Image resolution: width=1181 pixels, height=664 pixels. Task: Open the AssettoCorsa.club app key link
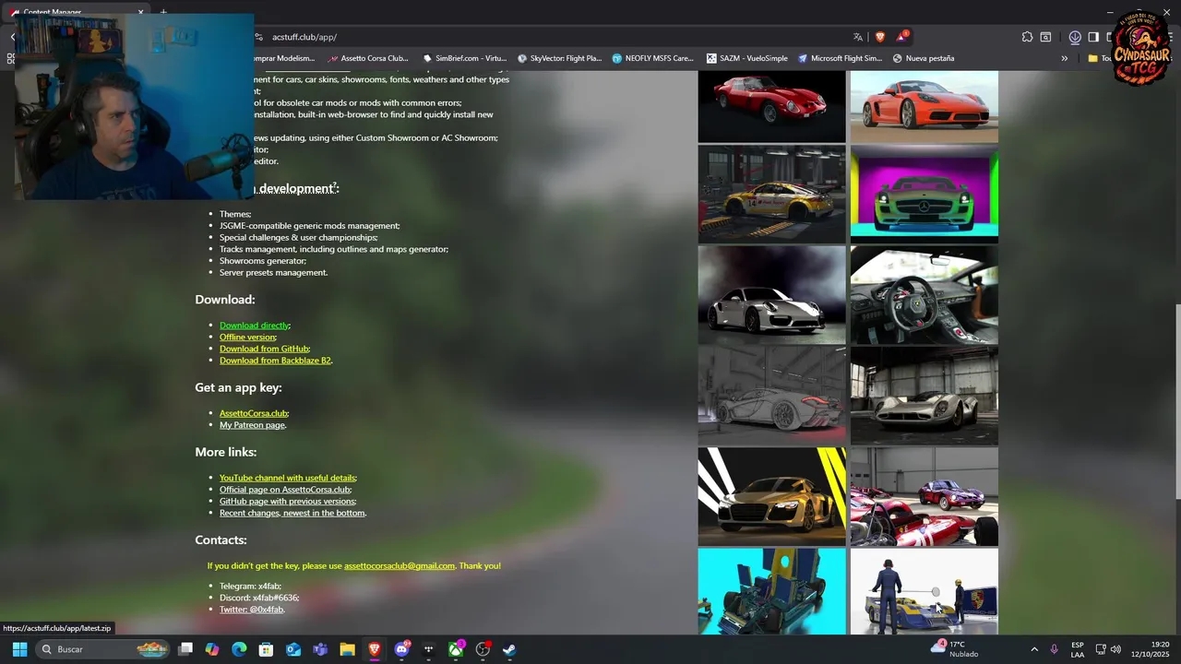254,413
